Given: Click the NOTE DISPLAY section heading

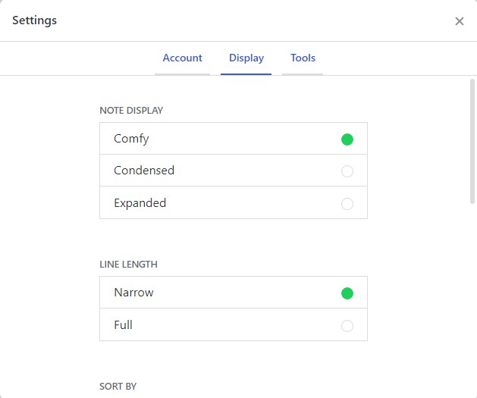Looking at the screenshot, I should click(131, 111).
